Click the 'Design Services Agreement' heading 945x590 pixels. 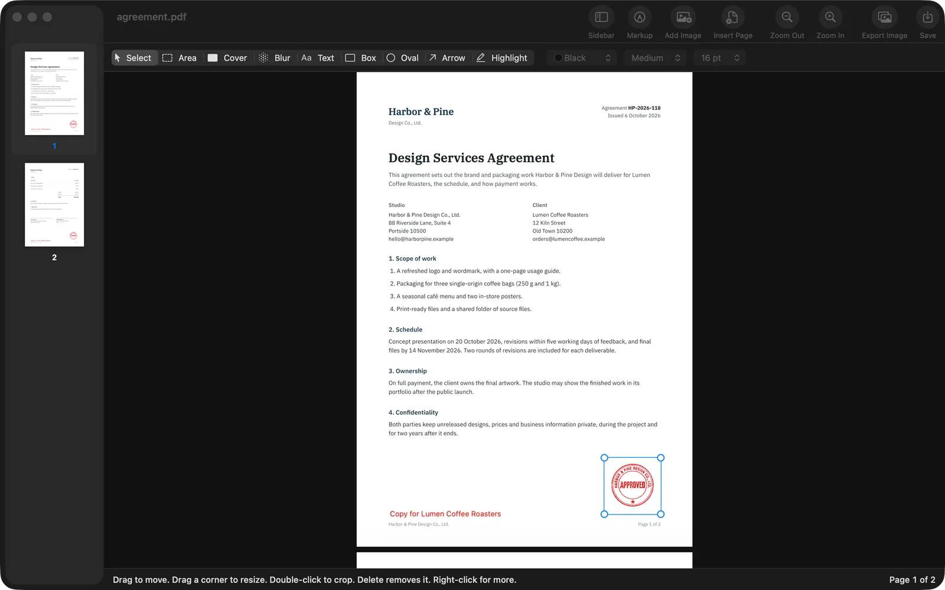point(471,158)
